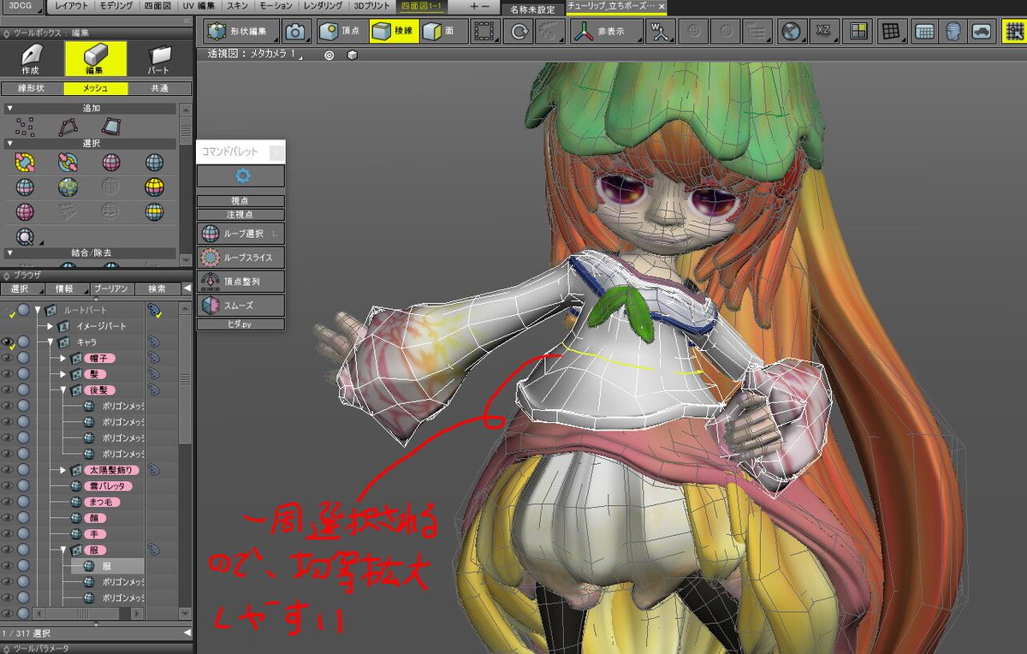The width and height of the screenshot is (1027, 654).
Task: Open the モーション tab
Action: (x=276, y=6)
